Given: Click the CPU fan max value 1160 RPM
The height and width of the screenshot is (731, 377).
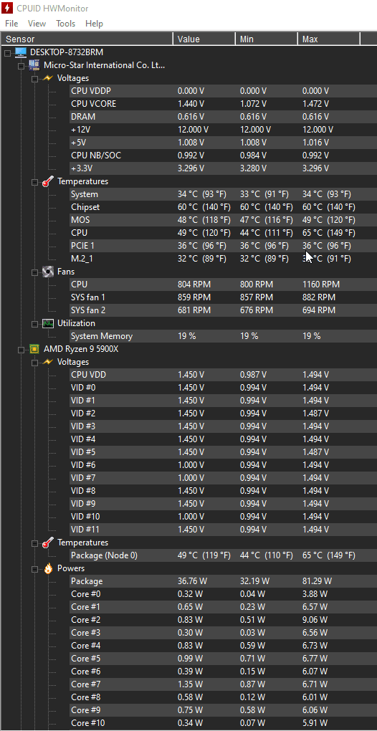Looking at the screenshot, I should tap(321, 285).
